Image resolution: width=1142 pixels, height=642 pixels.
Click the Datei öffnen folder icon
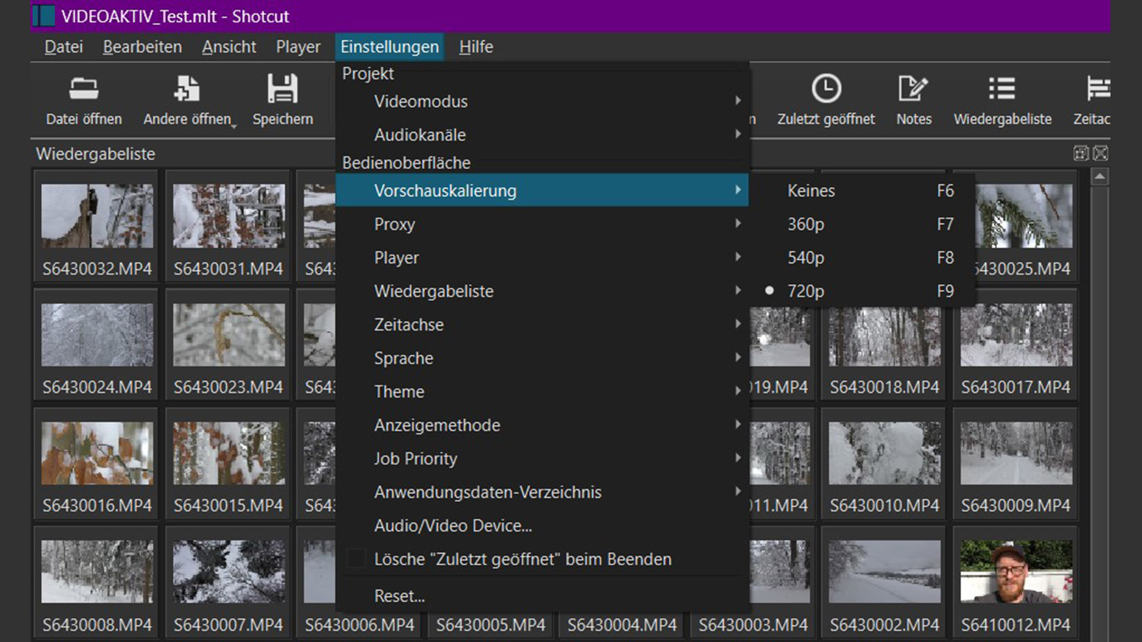tap(84, 89)
